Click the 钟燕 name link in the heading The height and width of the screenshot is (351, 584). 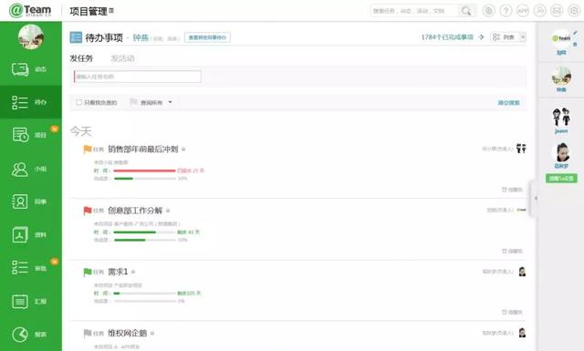click(141, 37)
